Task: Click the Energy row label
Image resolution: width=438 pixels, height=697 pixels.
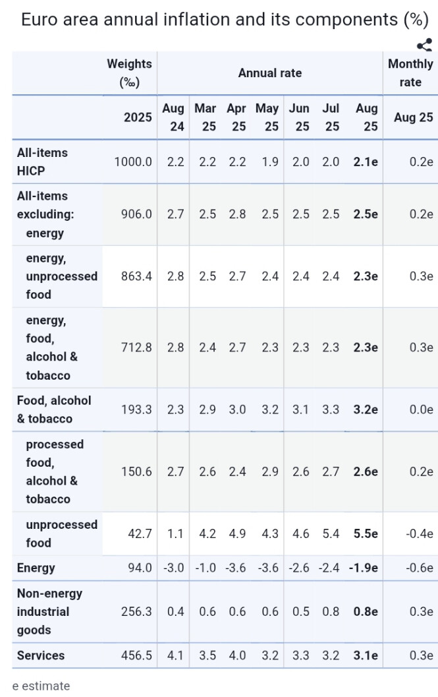Action: pos(36,568)
